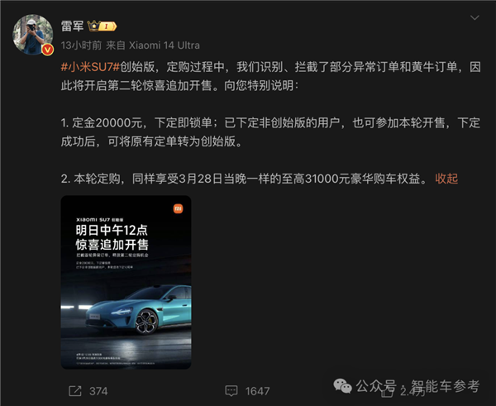
Task: Click the 13小时前 timestamp
Action: coord(81,45)
